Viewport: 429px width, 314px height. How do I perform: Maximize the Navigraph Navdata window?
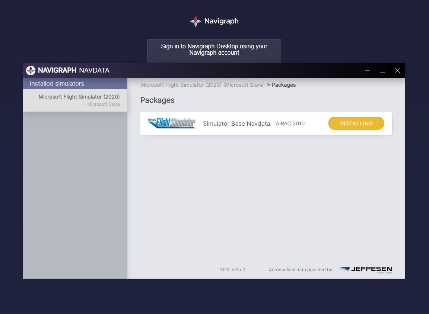pos(382,70)
